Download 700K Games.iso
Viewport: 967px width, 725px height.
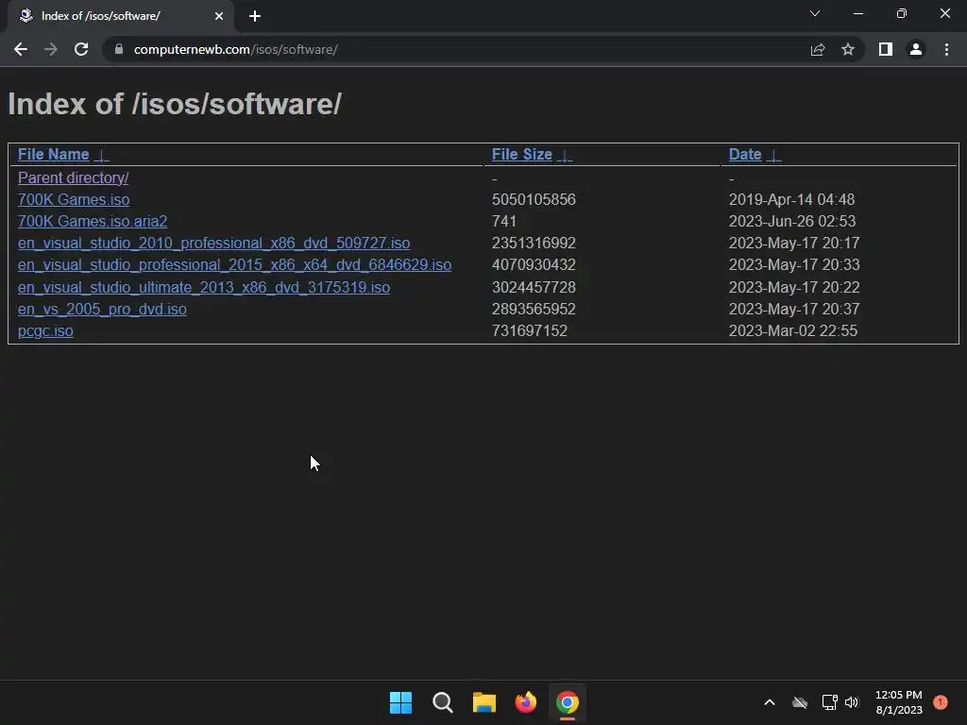point(74,200)
